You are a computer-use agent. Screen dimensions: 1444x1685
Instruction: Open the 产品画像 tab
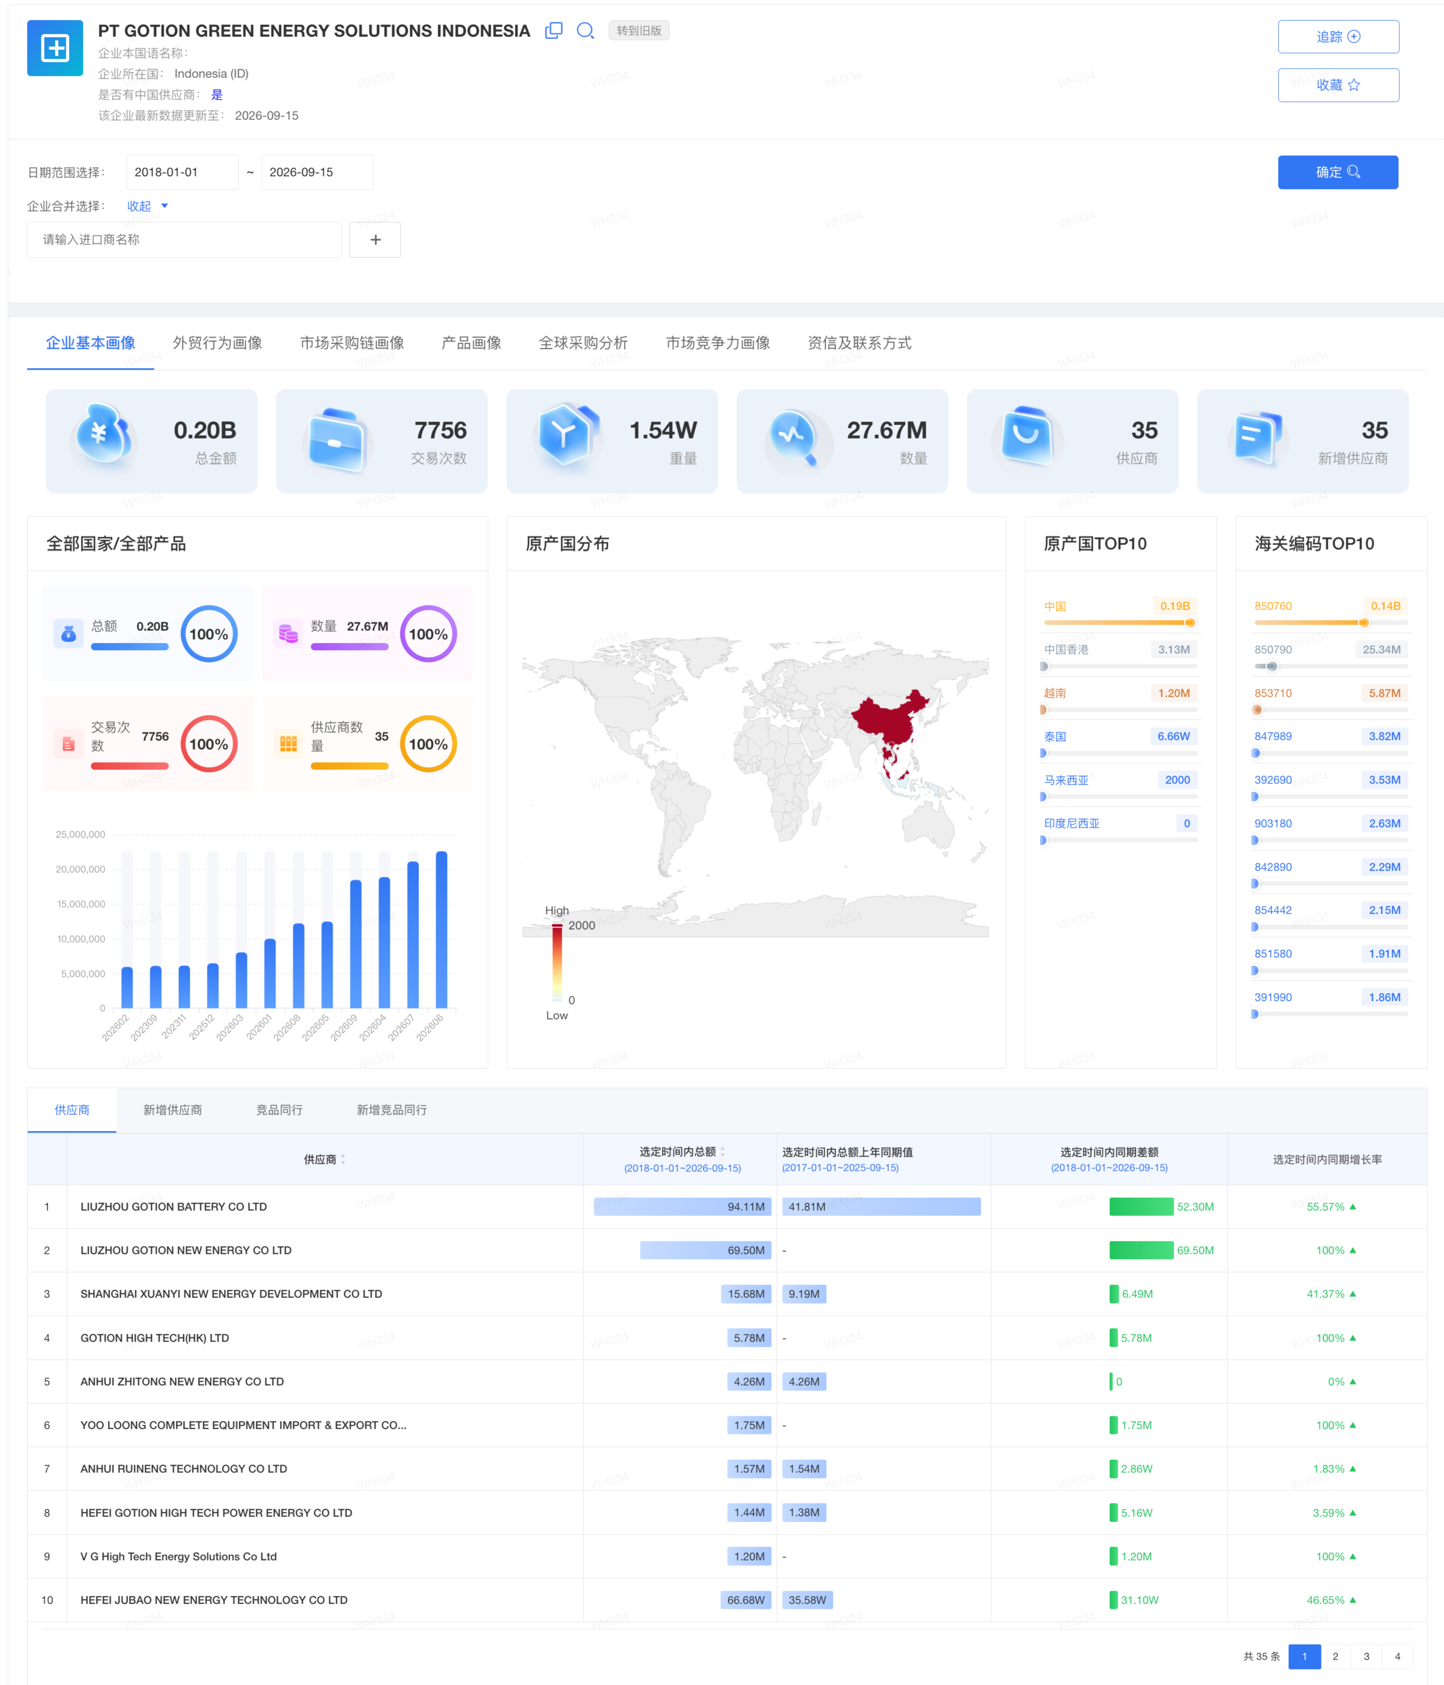[x=471, y=343]
